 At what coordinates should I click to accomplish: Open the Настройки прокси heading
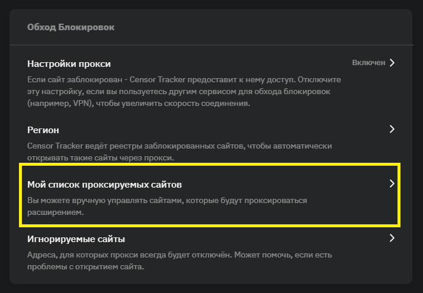[69, 64]
